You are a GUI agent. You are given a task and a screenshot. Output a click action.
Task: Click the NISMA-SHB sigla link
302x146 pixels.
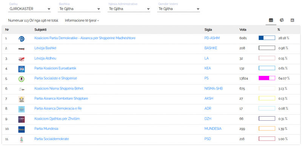point(214,89)
